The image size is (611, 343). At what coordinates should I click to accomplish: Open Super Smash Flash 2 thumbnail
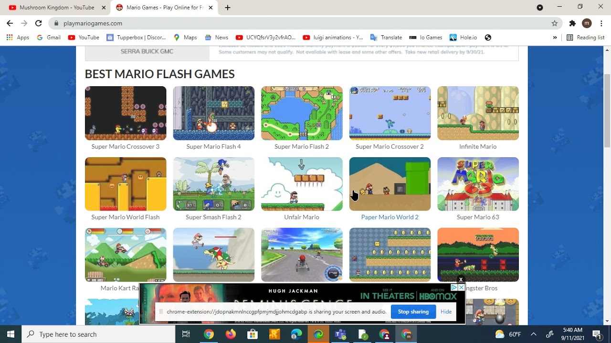tap(213, 184)
